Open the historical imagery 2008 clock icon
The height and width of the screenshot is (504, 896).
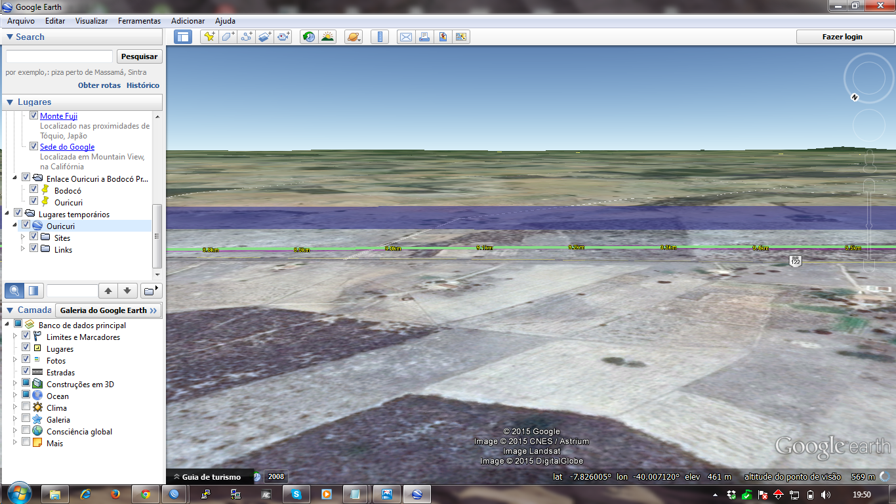pos(257,477)
